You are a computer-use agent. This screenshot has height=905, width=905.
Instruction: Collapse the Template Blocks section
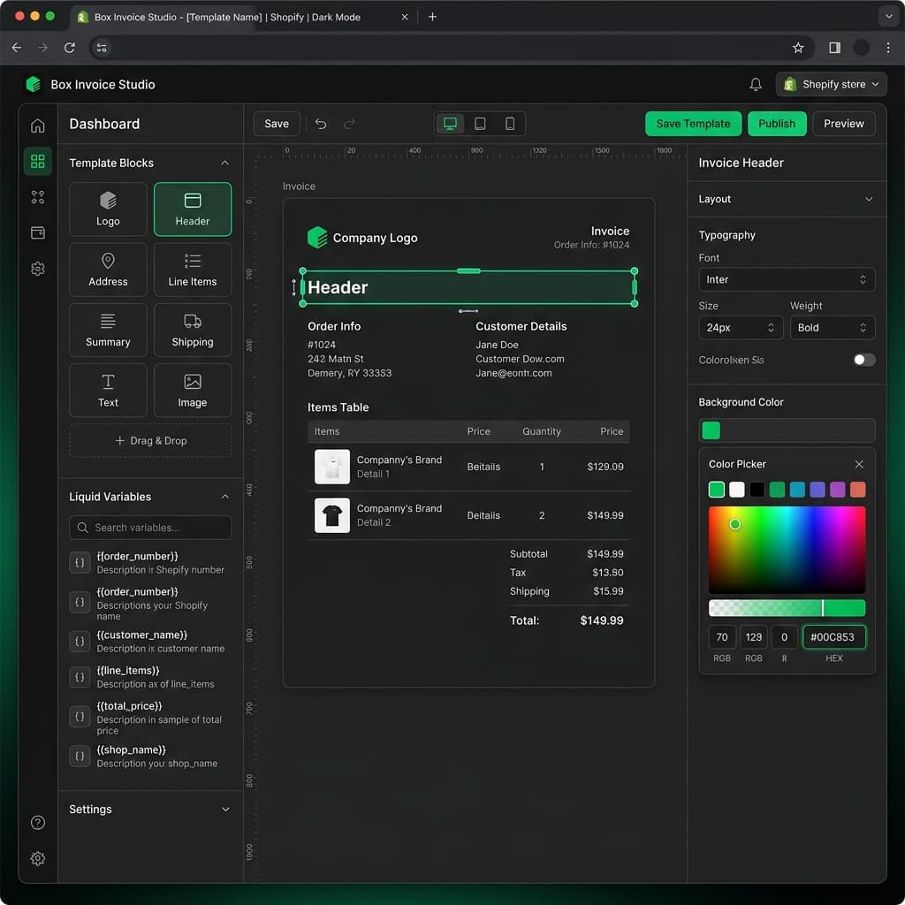(x=224, y=163)
